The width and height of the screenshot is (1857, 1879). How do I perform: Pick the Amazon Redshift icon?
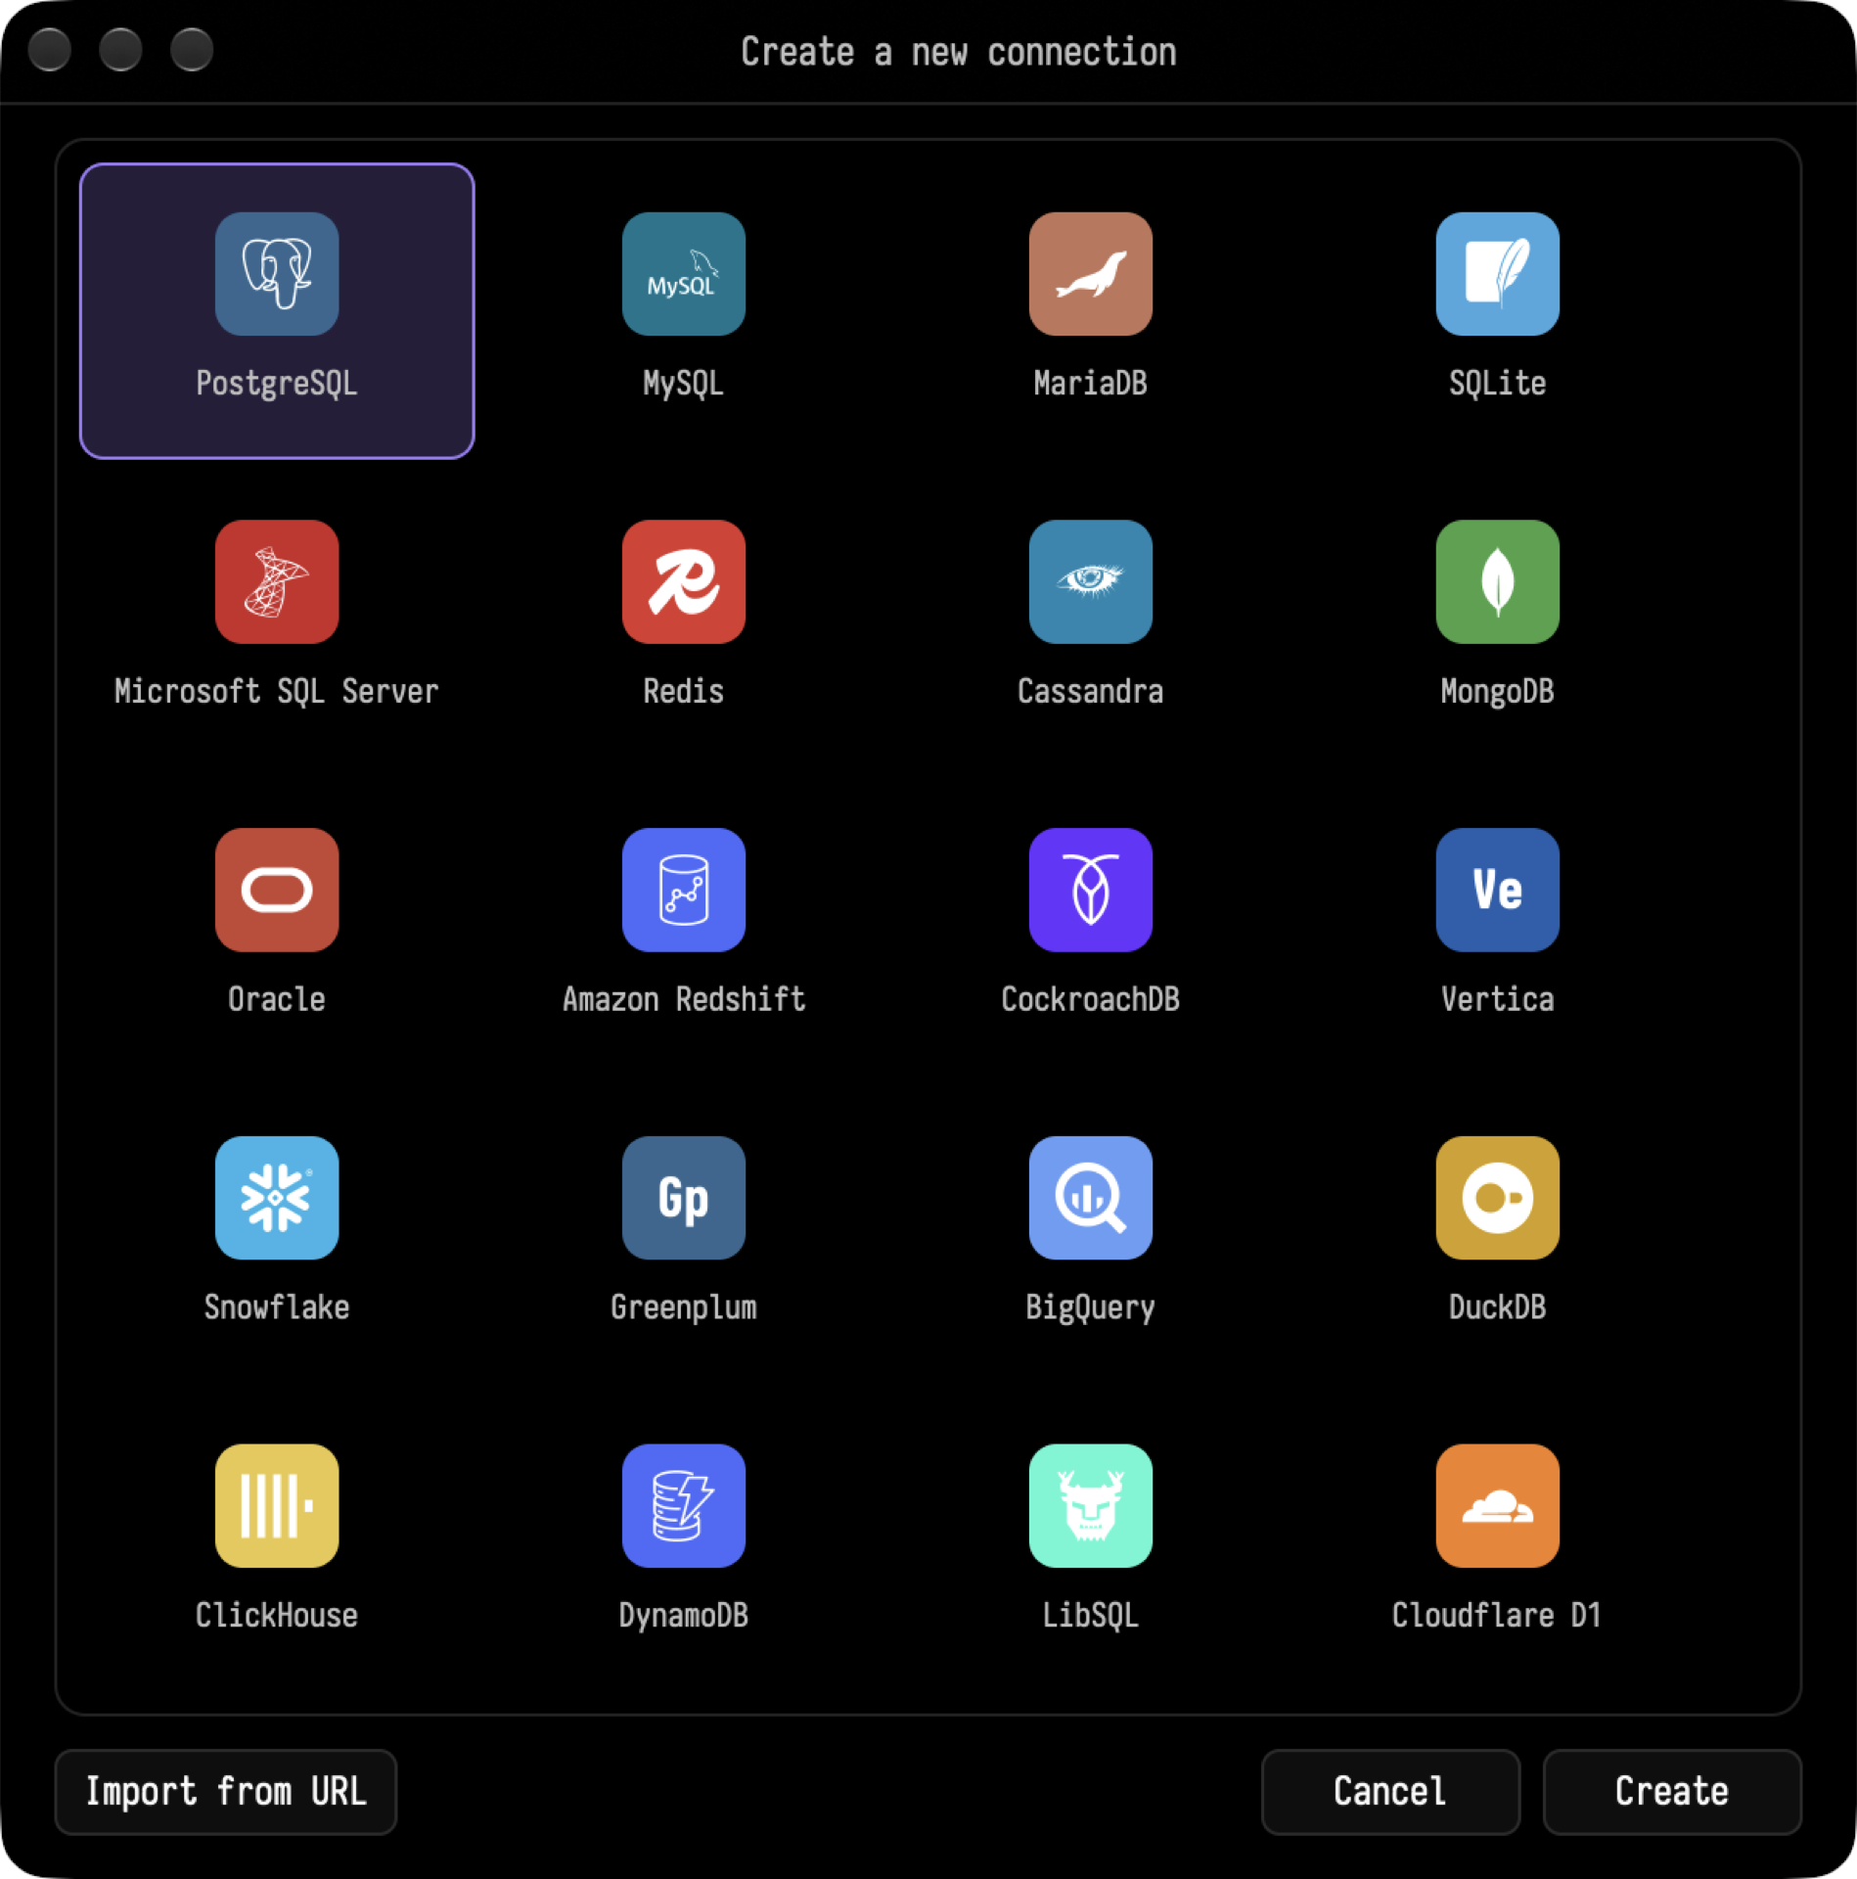[x=684, y=890]
